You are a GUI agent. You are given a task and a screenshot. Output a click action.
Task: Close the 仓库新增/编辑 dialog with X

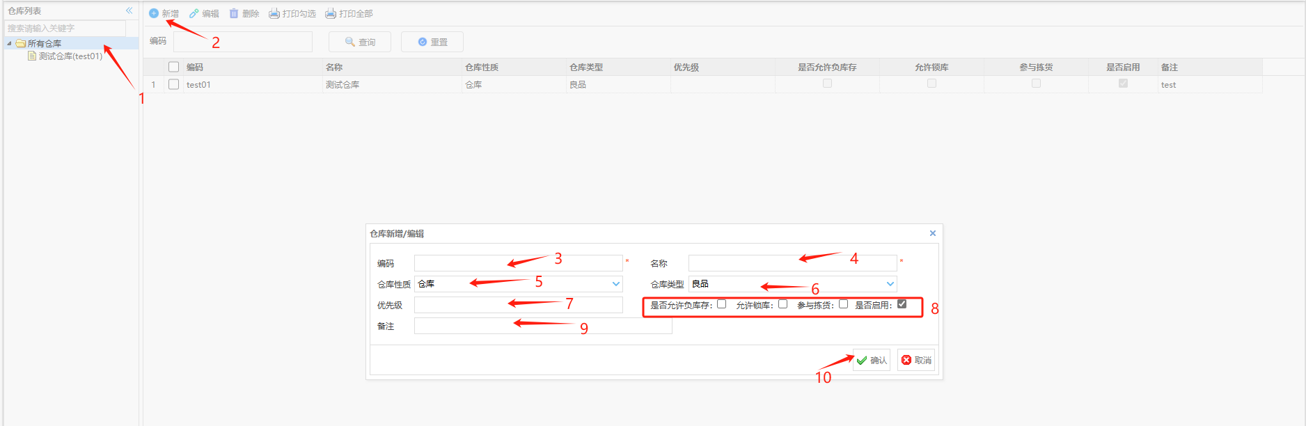[933, 233]
